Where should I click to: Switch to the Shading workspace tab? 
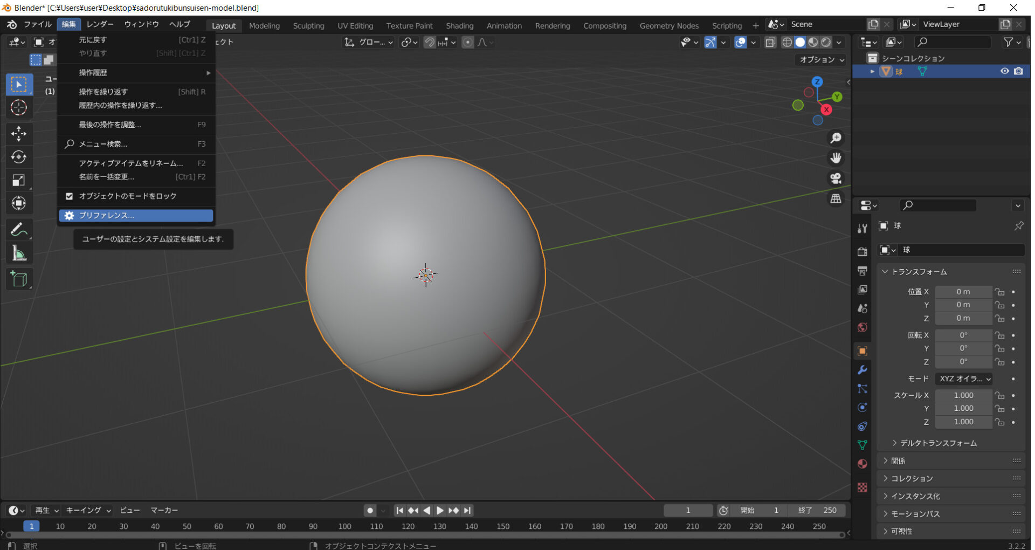point(459,25)
